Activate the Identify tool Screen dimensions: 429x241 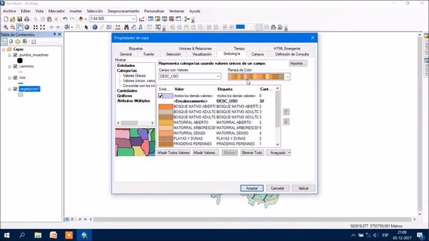point(95,27)
